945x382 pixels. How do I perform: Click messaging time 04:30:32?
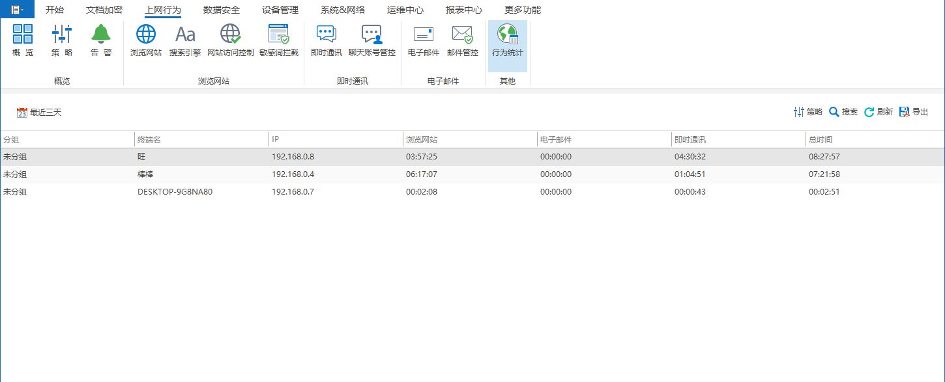point(690,157)
